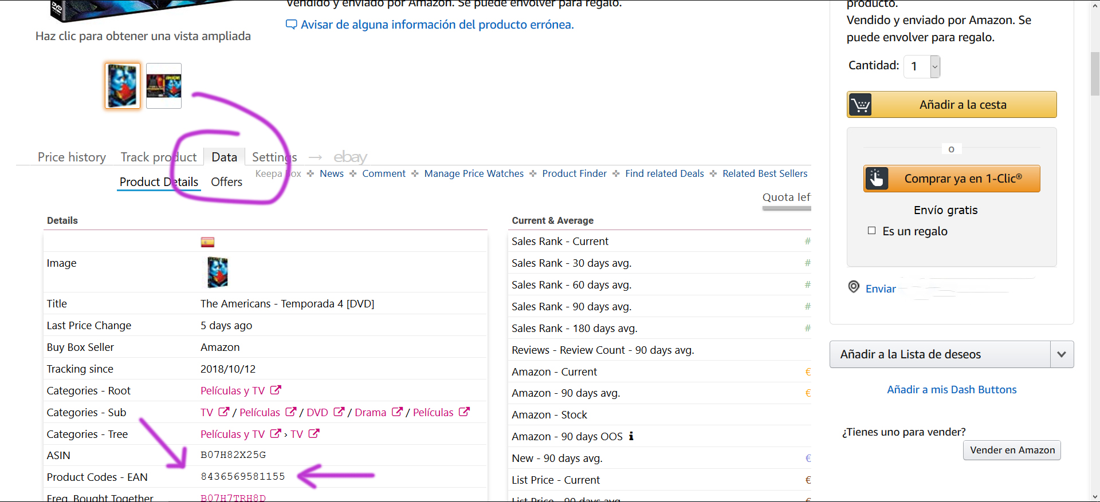
Task: Open external link icon after TV in Categories - Tree
Action: 314,434
